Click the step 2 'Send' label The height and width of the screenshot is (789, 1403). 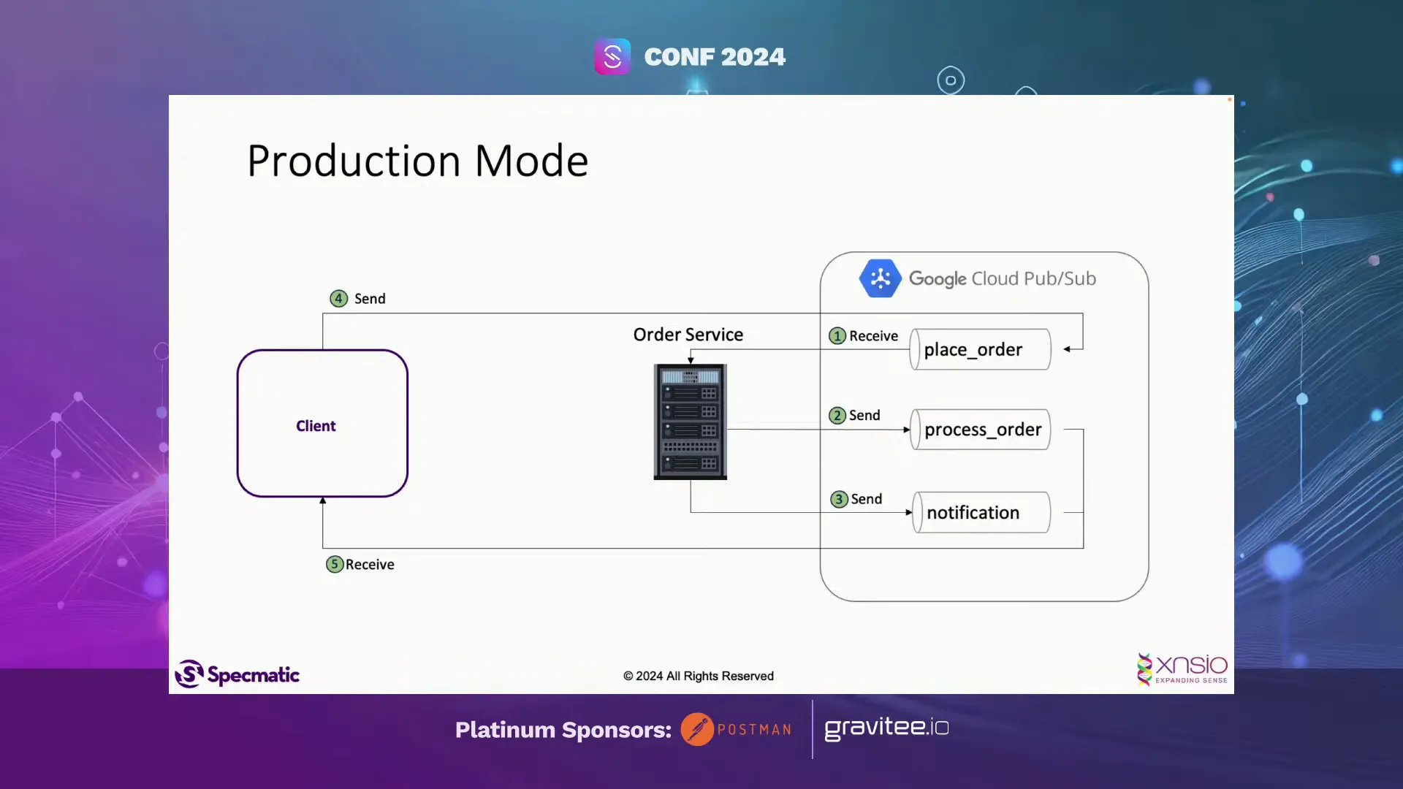click(x=864, y=416)
